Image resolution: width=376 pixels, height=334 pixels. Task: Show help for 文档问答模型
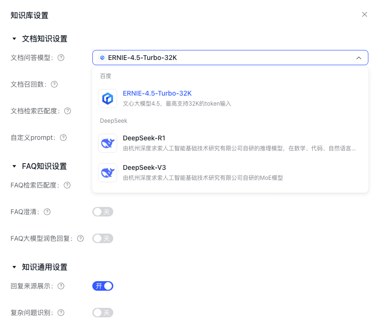click(x=61, y=58)
